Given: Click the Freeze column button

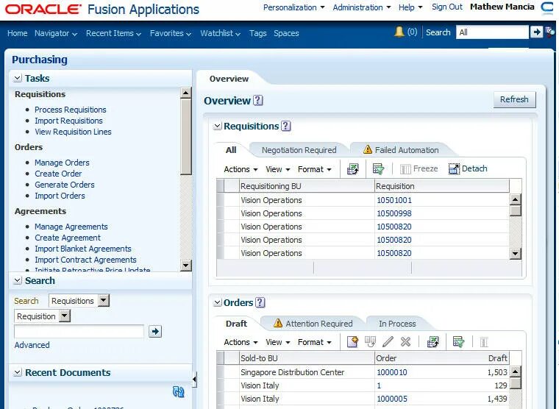Looking at the screenshot, I should tap(419, 168).
